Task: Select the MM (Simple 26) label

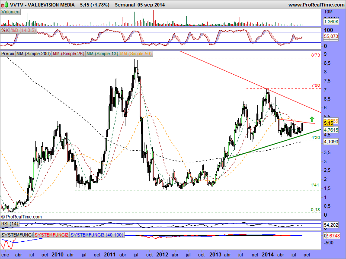Action: pyautogui.click(x=68, y=54)
